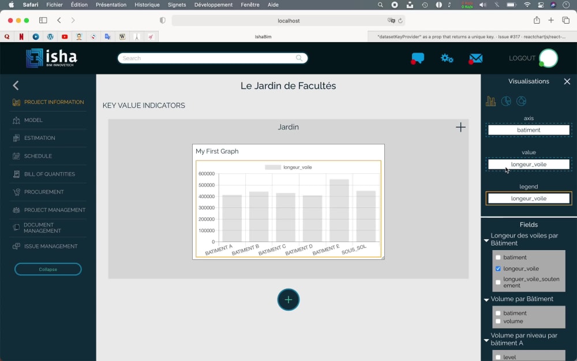Click the Search input field

coord(212,58)
